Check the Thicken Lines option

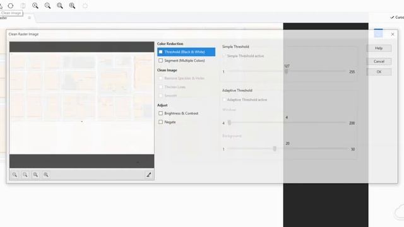click(160, 87)
